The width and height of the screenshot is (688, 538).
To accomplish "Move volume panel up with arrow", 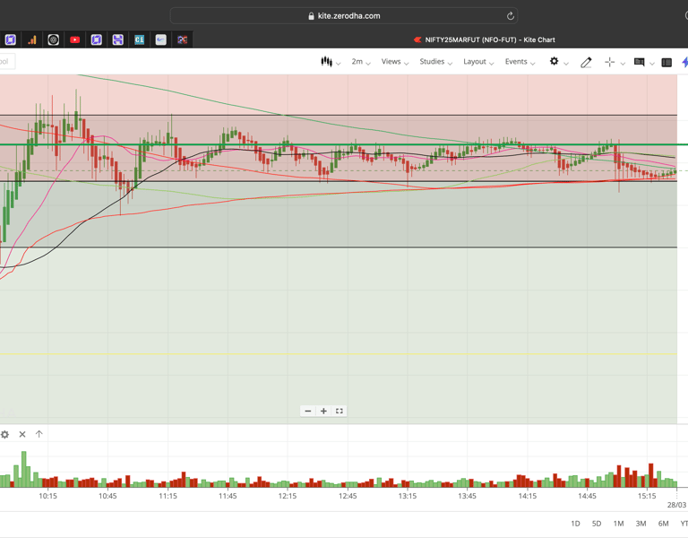I will (39, 434).
